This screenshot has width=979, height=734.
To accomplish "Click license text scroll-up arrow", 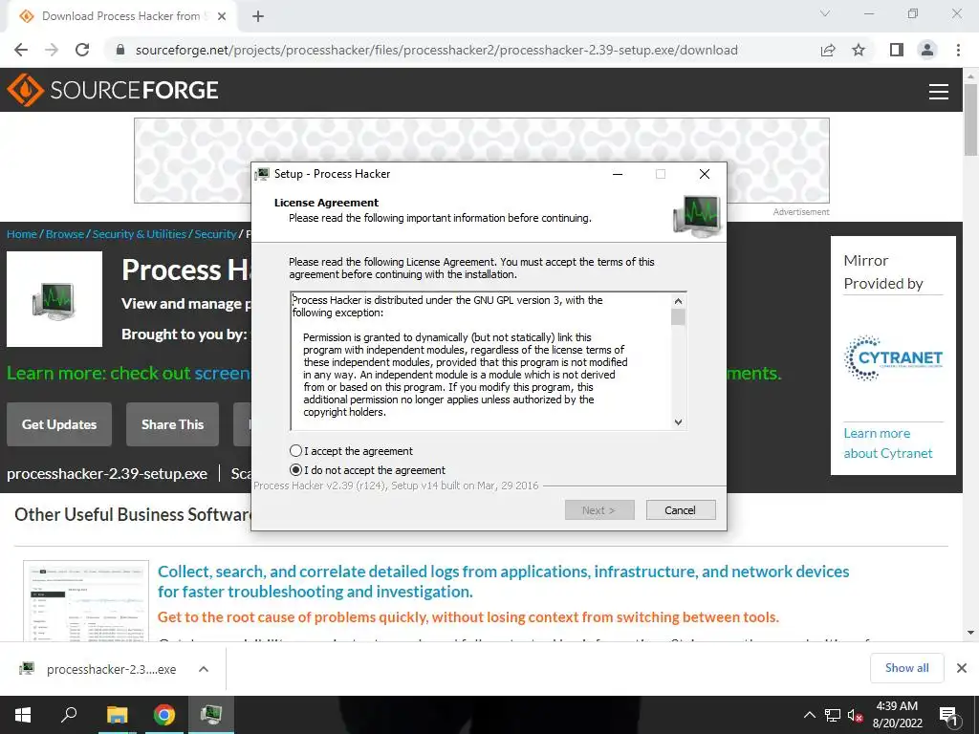I will [x=678, y=301].
